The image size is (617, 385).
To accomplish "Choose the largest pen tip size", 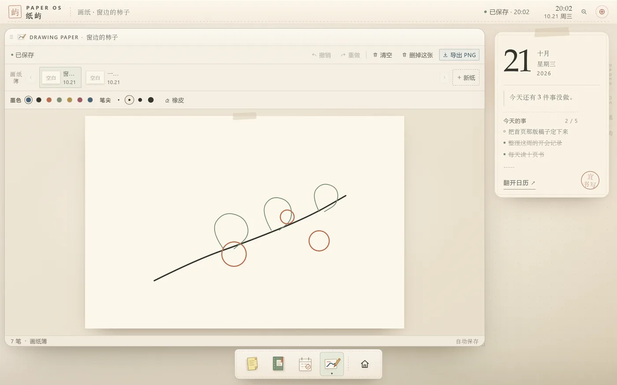I will (x=151, y=100).
